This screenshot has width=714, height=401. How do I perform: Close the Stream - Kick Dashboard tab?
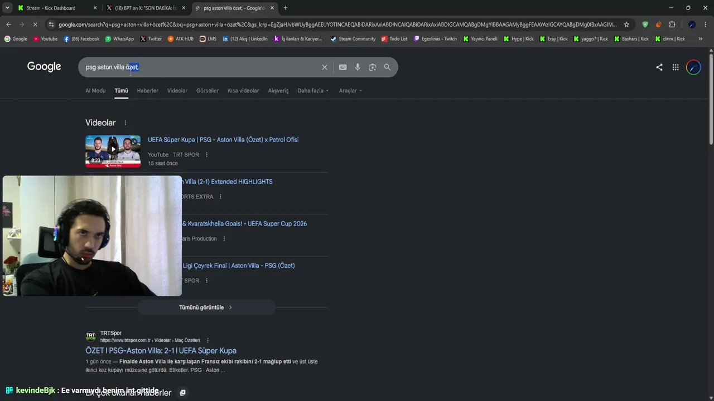click(x=95, y=8)
